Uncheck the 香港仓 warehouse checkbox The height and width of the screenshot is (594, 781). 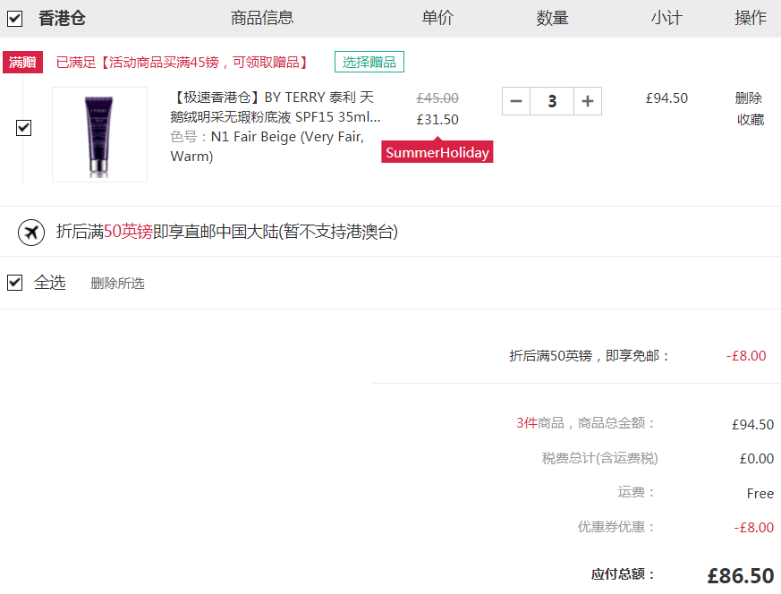point(14,19)
